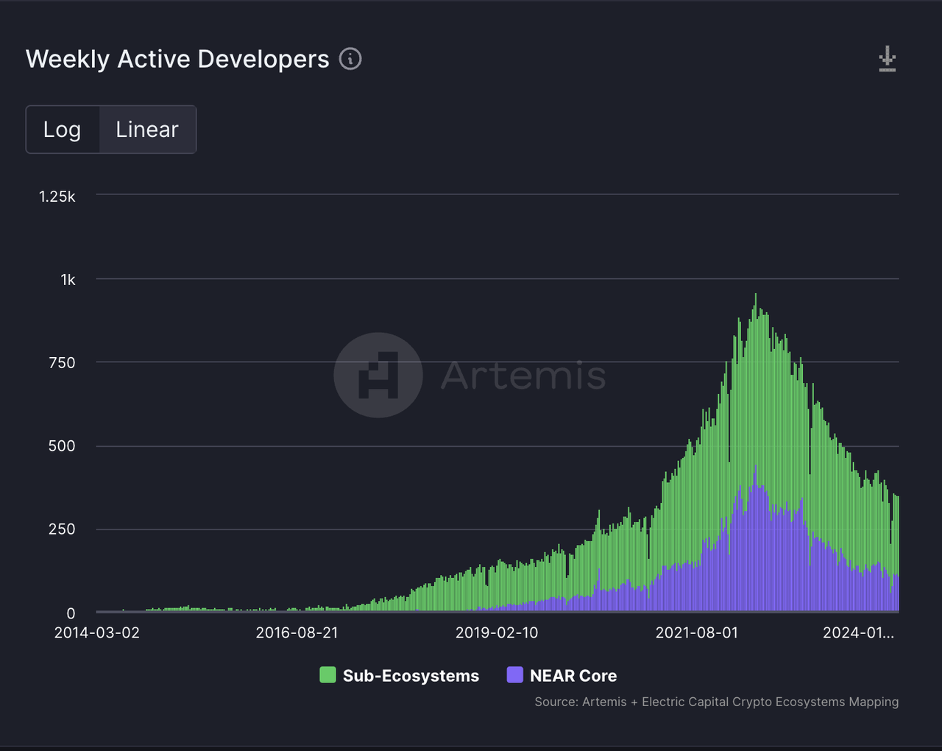
Task: Select the 2016-08-21 x-axis date label
Action: tap(297, 632)
